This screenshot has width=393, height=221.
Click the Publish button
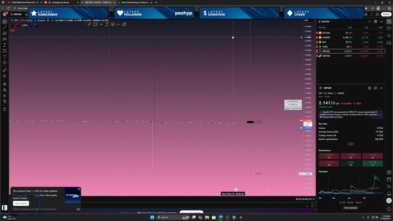386,14
